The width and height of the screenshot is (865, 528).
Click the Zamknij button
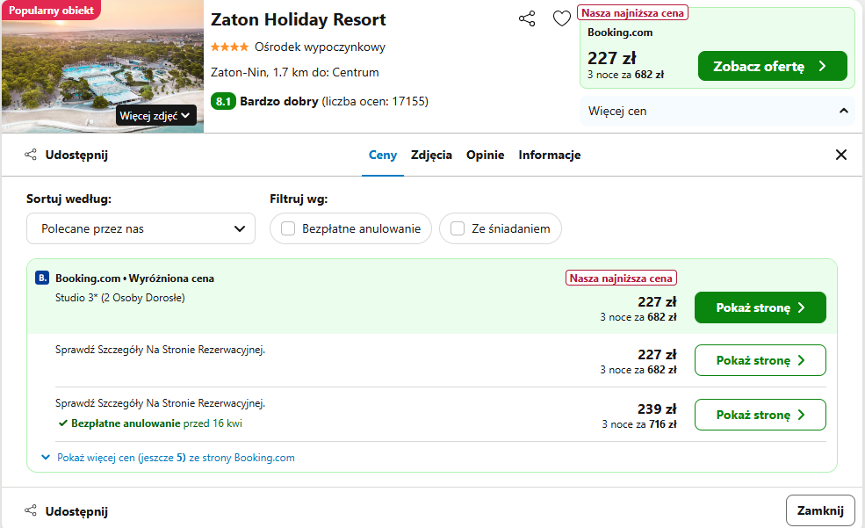[820, 511]
